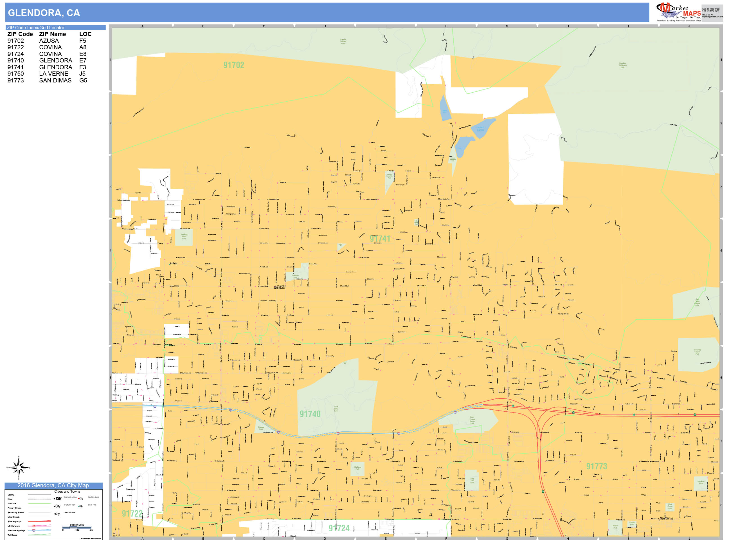This screenshot has width=729, height=547.
Task: Select the US Highways shield symbol
Action: [x=34, y=526]
